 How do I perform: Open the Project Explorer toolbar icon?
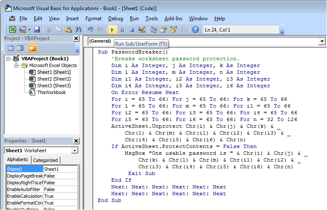[x=154, y=30]
